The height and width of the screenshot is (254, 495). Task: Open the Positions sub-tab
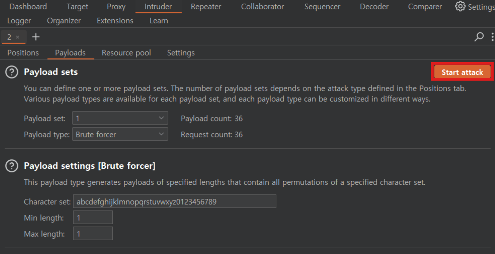[23, 53]
